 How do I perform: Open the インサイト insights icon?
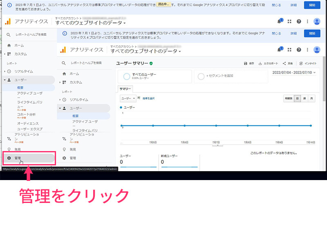(301, 64)
